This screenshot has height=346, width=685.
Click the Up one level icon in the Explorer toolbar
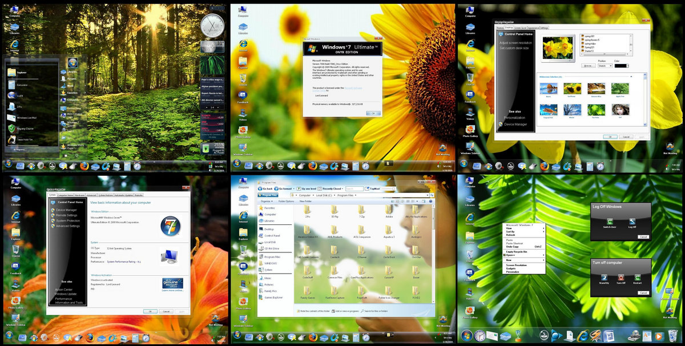(299, 188)
